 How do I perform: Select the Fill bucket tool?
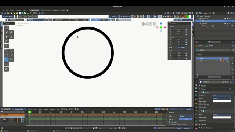[11, 33]
